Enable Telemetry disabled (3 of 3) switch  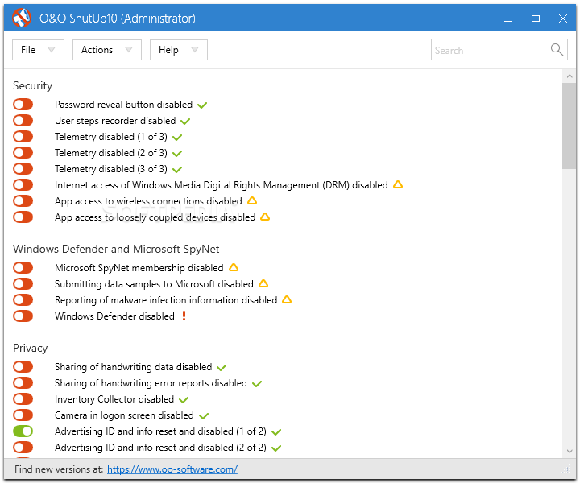pos(23,168)
